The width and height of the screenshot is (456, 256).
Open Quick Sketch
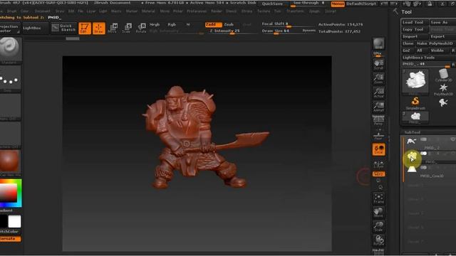[x=63, y=28]
